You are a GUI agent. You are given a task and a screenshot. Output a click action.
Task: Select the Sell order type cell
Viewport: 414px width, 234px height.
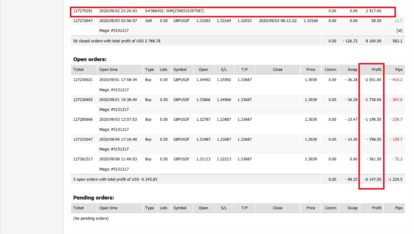(148, 21)
